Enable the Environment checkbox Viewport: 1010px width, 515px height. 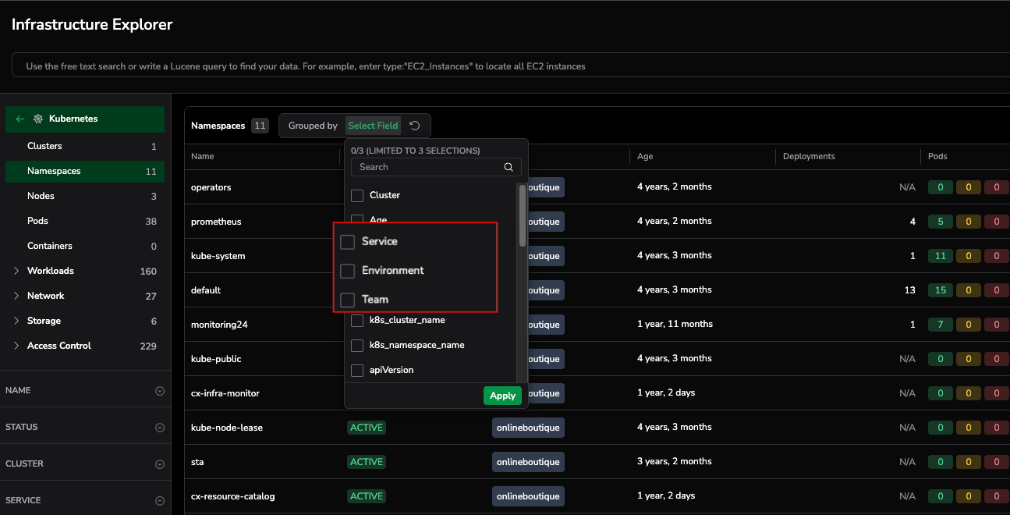[348, 271]
